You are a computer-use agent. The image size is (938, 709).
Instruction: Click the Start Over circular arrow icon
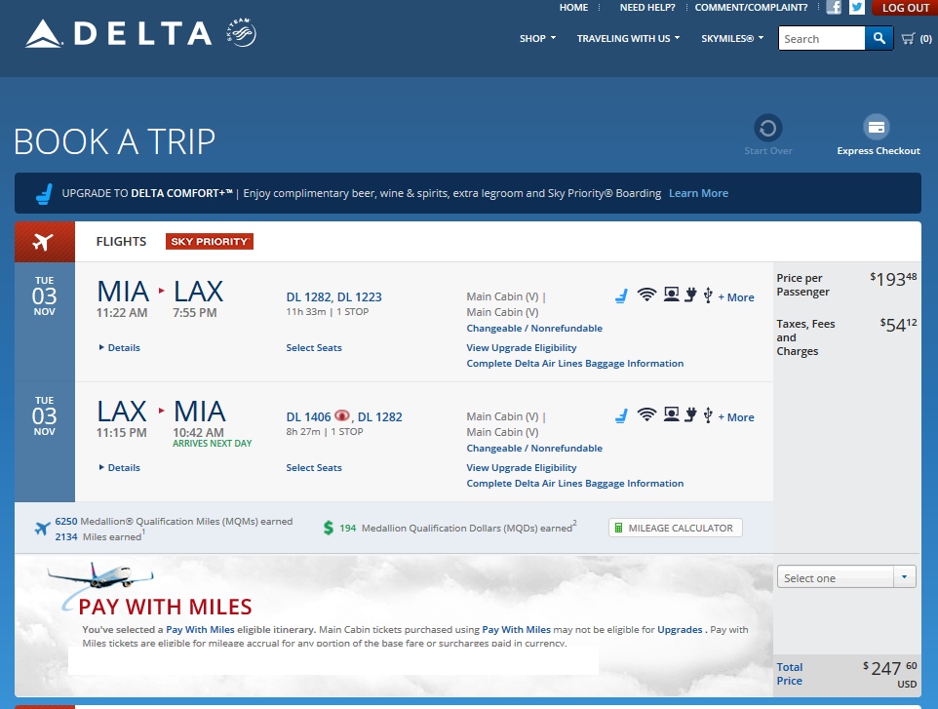[768, 129]
